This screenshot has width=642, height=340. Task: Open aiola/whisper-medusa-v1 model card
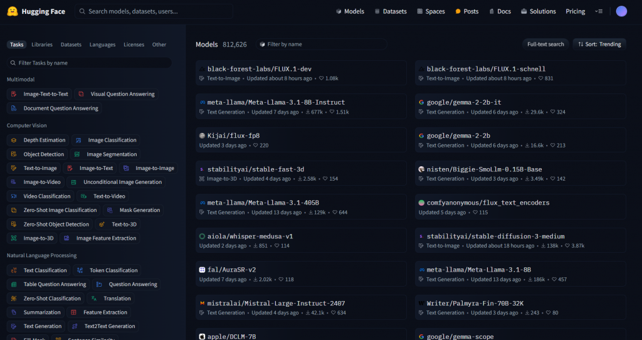(x=301, y=240)
